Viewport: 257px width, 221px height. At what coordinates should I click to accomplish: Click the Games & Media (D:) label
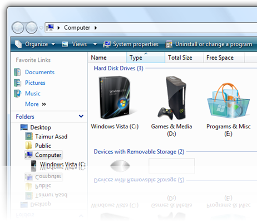point(171,130)
